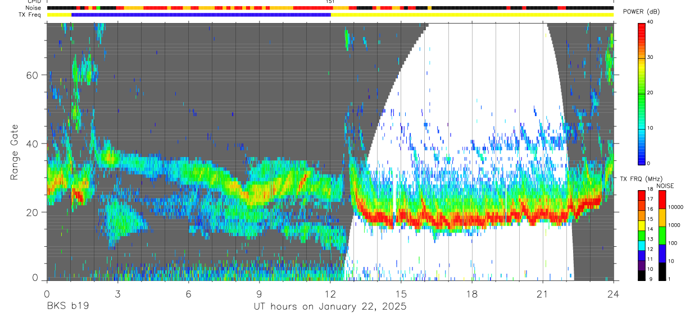The width and height of the screenshot is (690, 318).
Task: Select the 100 value in NOISE legend
Action: point(673,243)
